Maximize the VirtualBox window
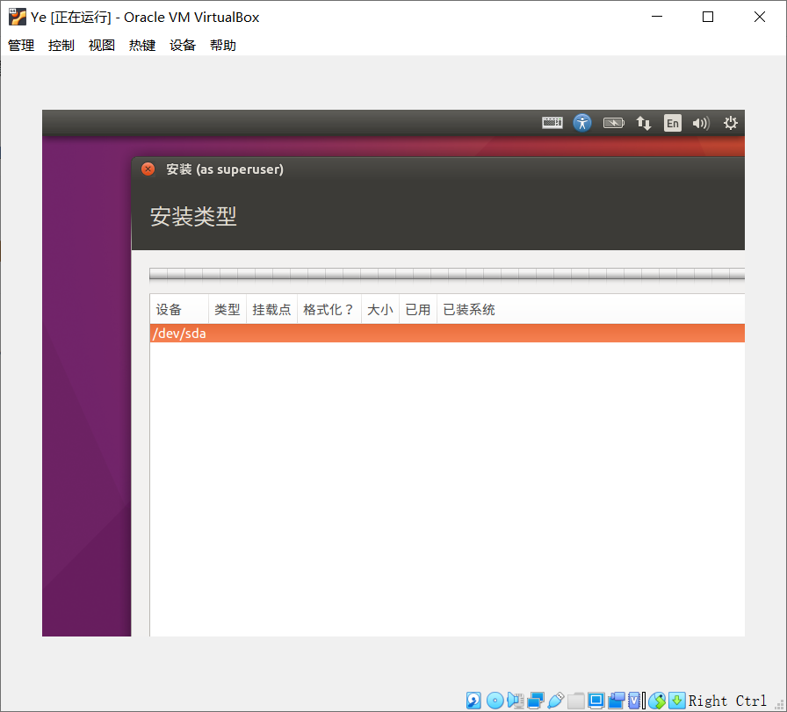The height and width of the screenshot is (712, 787). coord(708,17)
